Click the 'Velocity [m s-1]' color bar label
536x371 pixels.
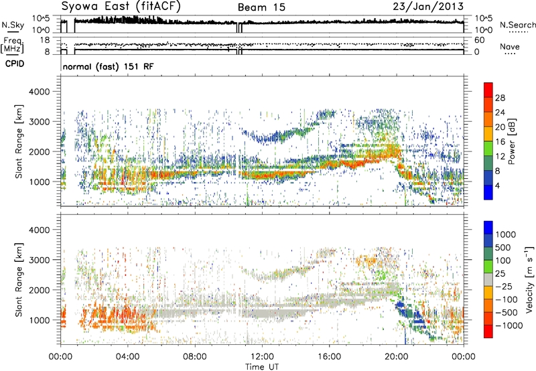click(x=529, y=279)
